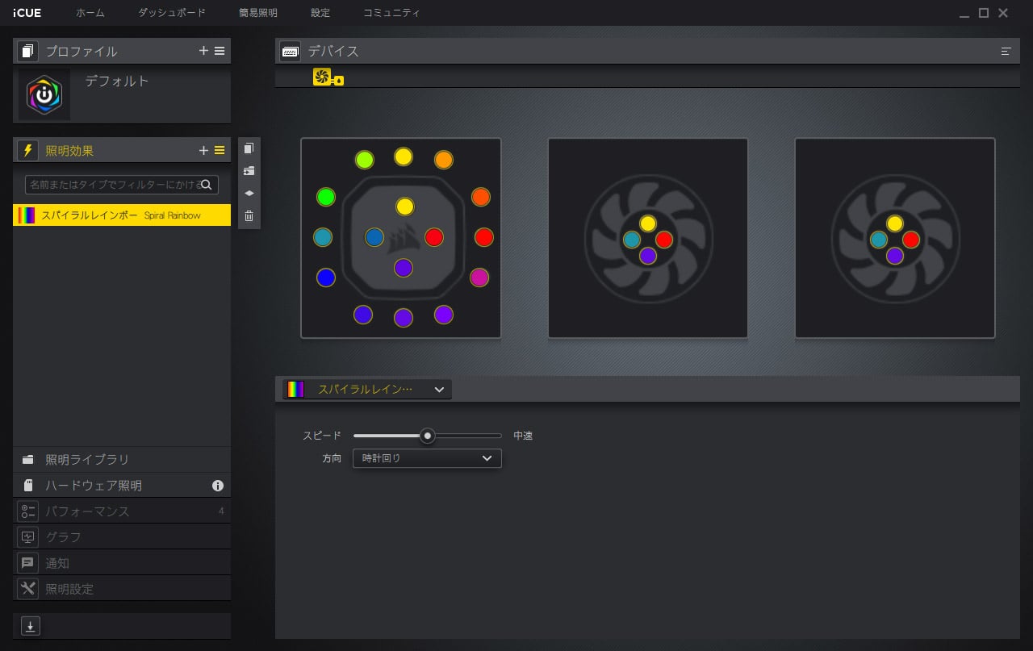Image resolution: width=1033 pixels, height=651 pixels.
Task: Click the magnifier icon in the filter field
Action: (207, 185)
